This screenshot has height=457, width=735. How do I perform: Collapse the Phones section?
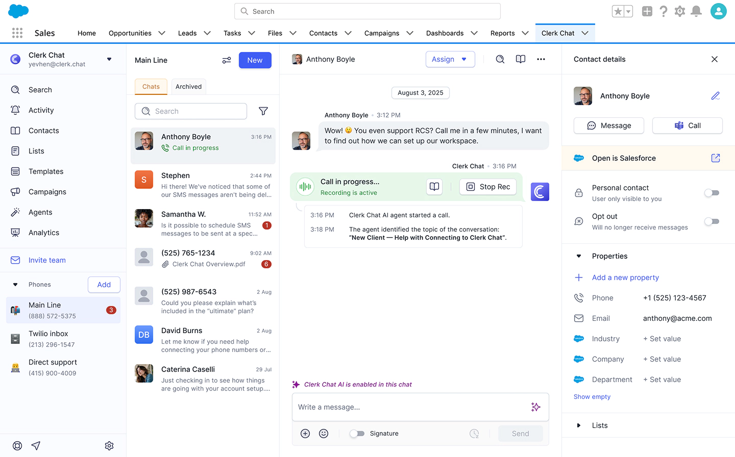tap(15, 285)
